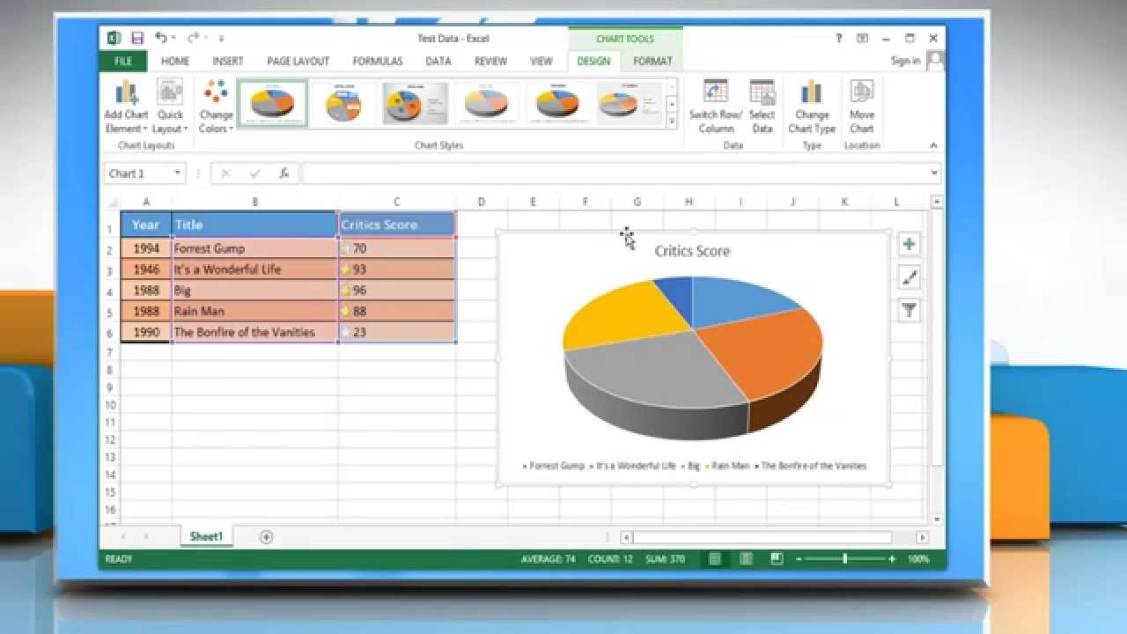The height and width of the screenshot is (634, 1127).
Task: Select the third dark chart style thumbnail
Action: [x=416, y=103]
